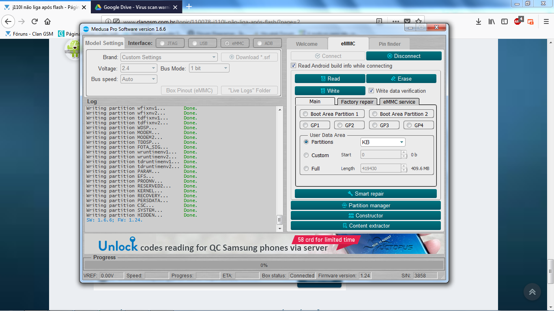
Task: Open Partition manager
Action: [x=366, y=205]
